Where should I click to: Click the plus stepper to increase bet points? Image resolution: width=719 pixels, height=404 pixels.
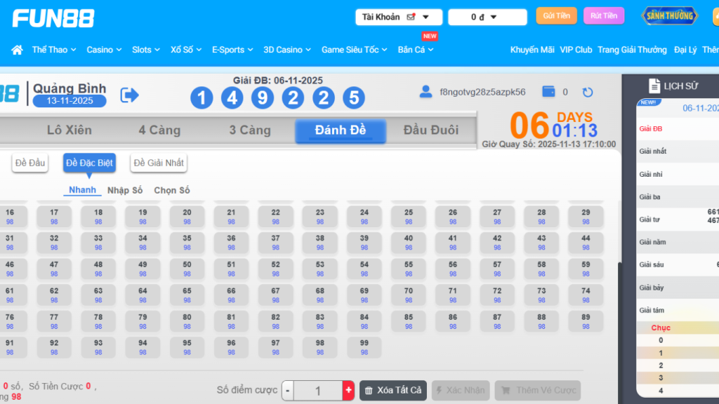point(348,391)
